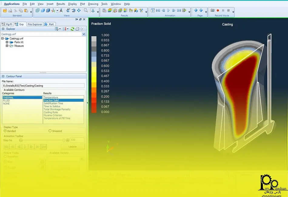288x197 pixels.
Task: Select Solidification Time in Results list
Action: coord(53,103)
